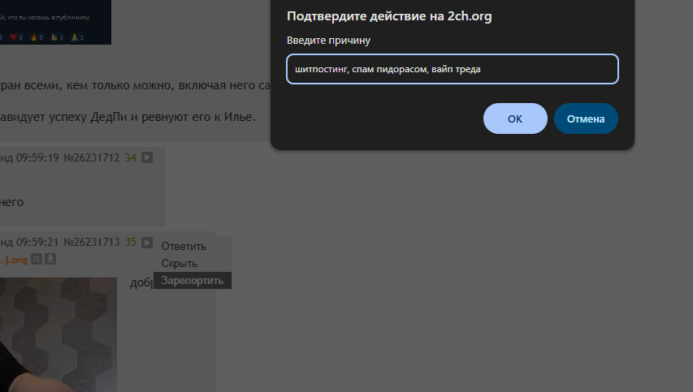Image resolution: width=693 pixels, height=392 pixels.
Task: Select timestamp 09:59:19 on post
Action: click(37, 157)
